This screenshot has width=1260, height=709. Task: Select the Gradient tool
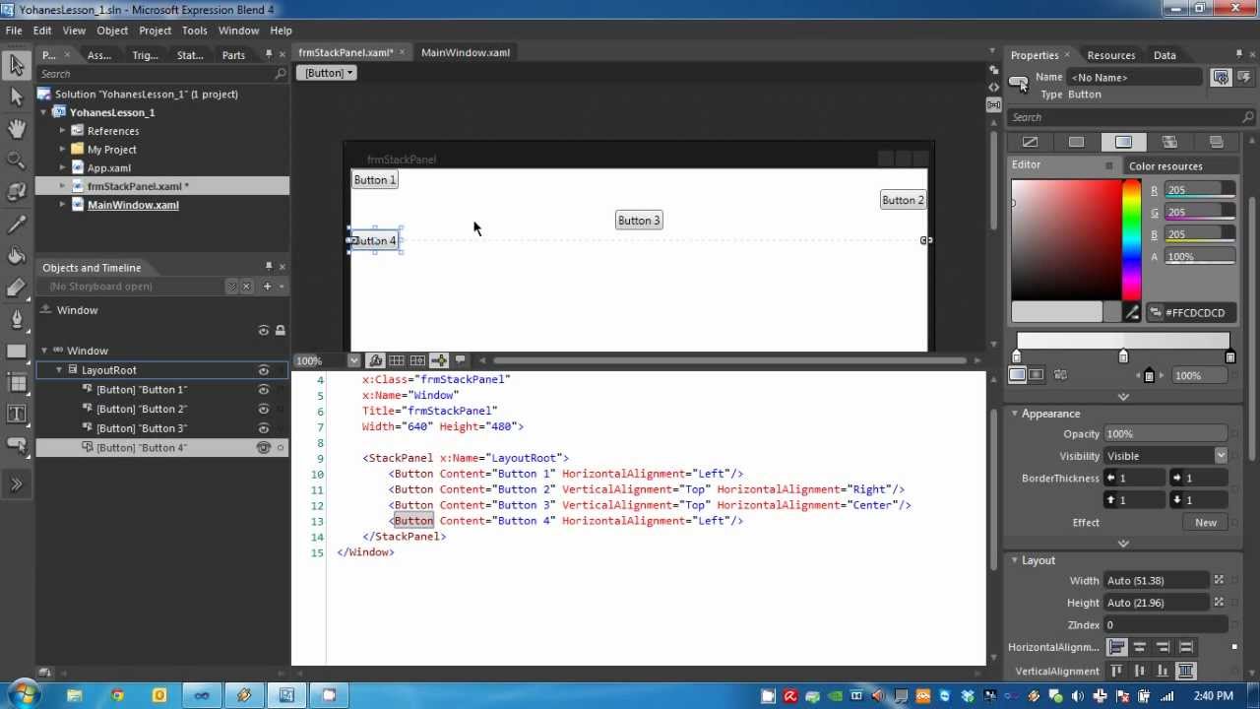16,288
